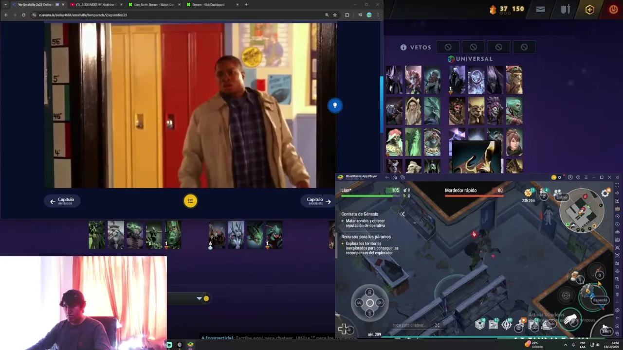The image size is (623, 350).
Task: Open the Chrome three-dot menu
Action: click(x=378, y=15)
